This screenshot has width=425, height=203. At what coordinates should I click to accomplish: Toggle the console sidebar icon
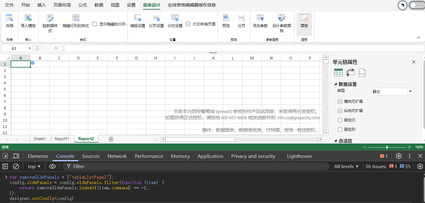[5, 167]
